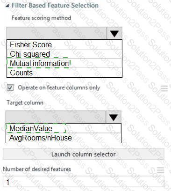
Task: Expand the Target column dropdown arrow
Action: 114,117
